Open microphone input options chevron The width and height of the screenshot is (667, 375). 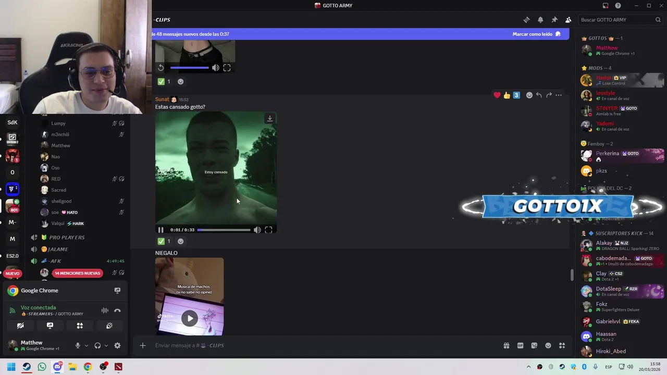coord(86,345)
